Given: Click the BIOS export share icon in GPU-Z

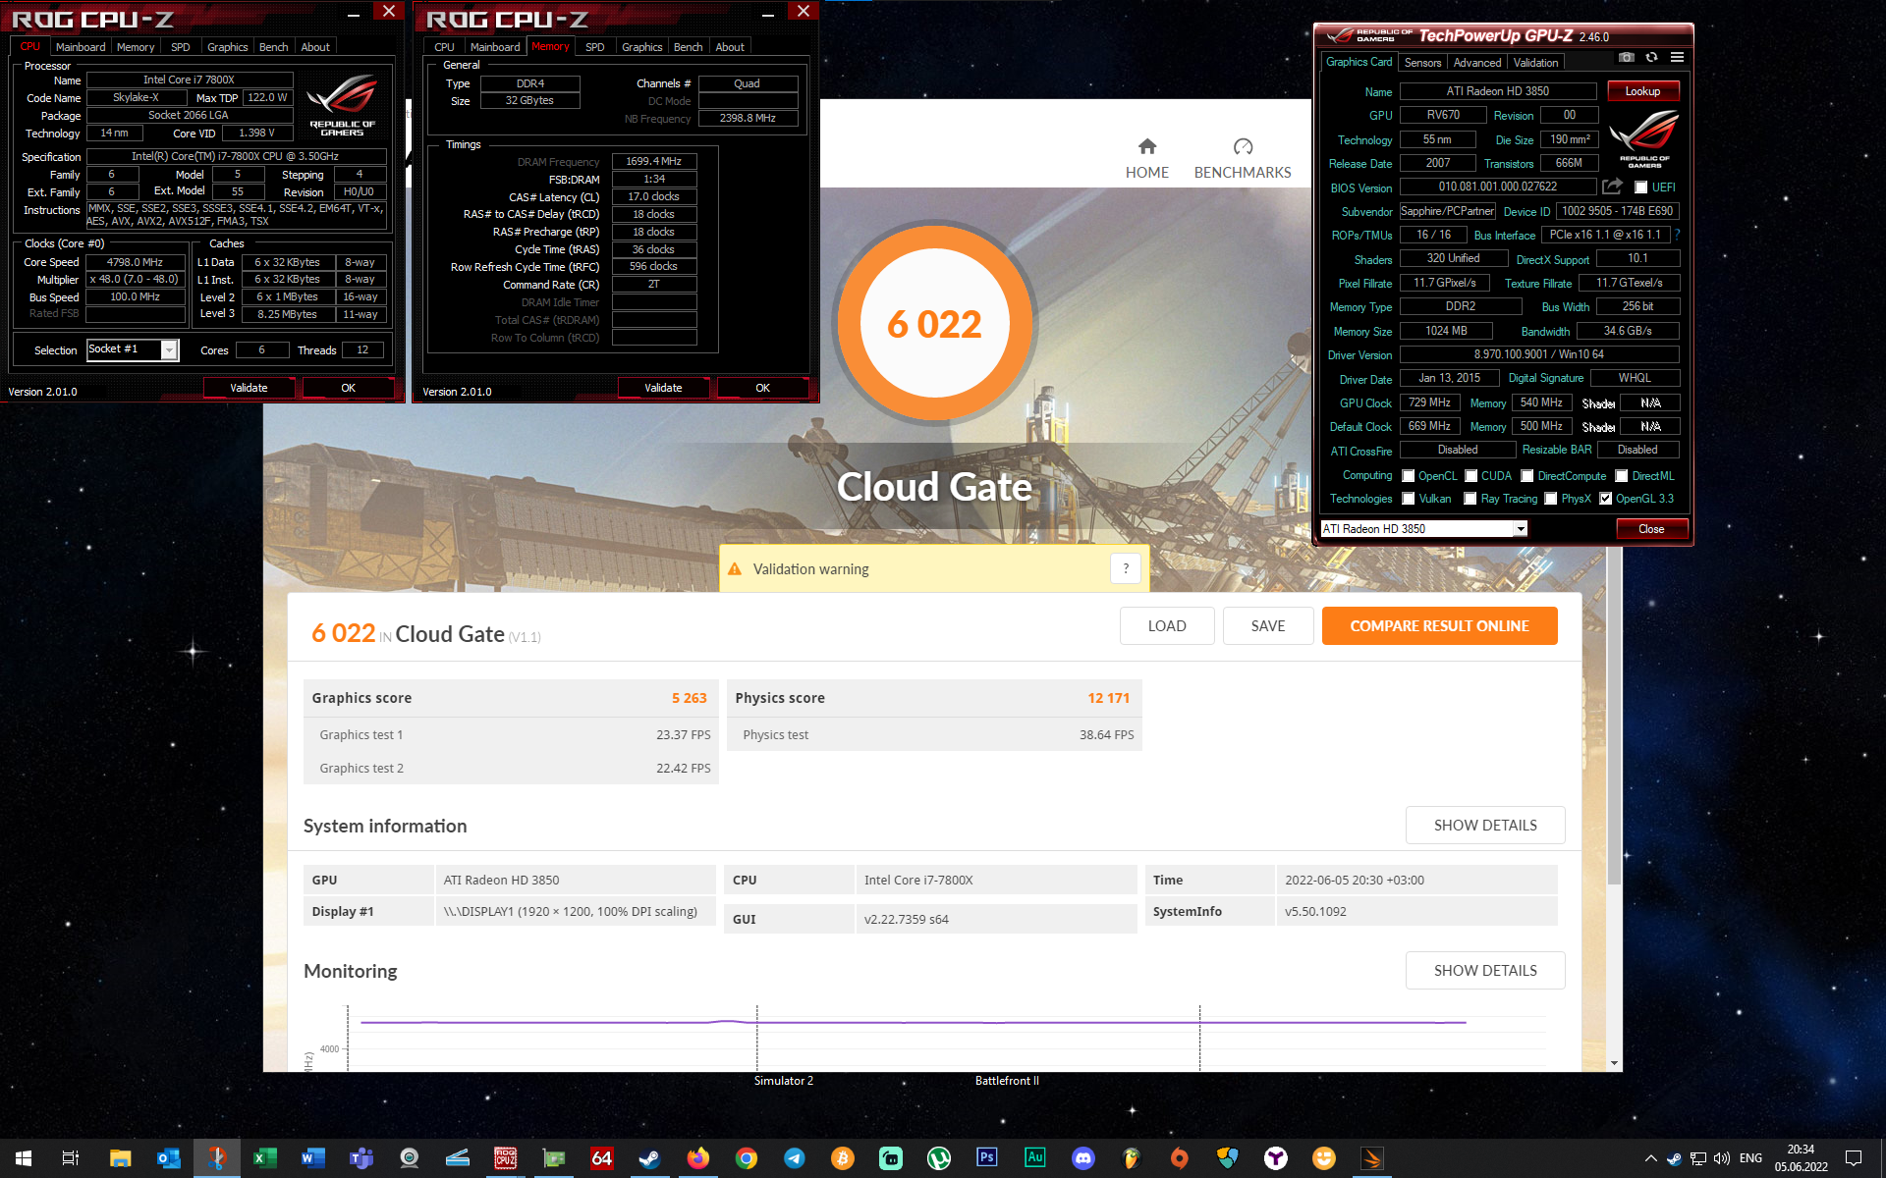Looking at the screenshot, I should pyautogui.click(x=1612, y=187).
